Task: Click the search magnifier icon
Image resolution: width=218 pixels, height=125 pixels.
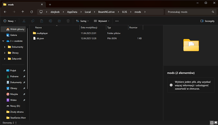Action: (x=213, y=12)
